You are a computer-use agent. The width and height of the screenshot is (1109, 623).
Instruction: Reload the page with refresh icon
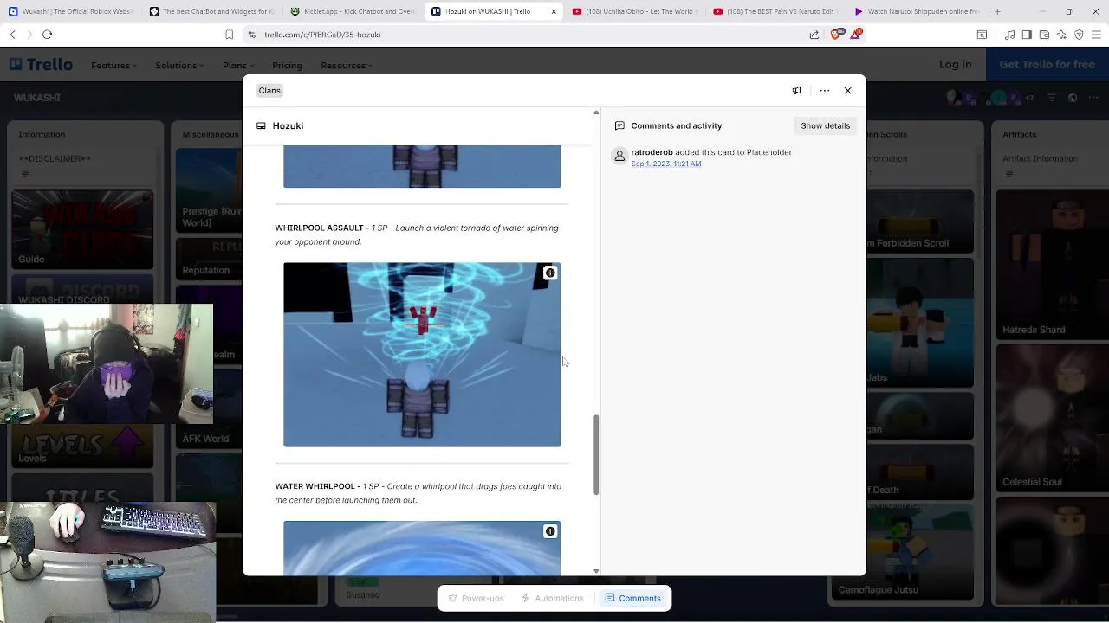click(x=48, y=35)
